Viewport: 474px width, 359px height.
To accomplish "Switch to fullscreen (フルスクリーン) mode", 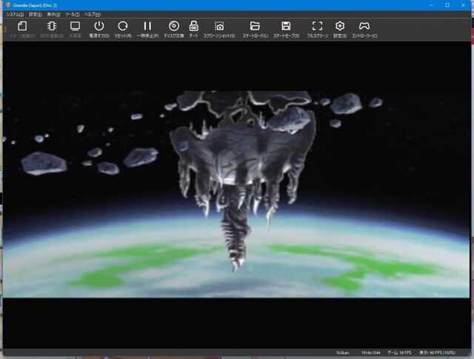I will click(x=317, y=30).
